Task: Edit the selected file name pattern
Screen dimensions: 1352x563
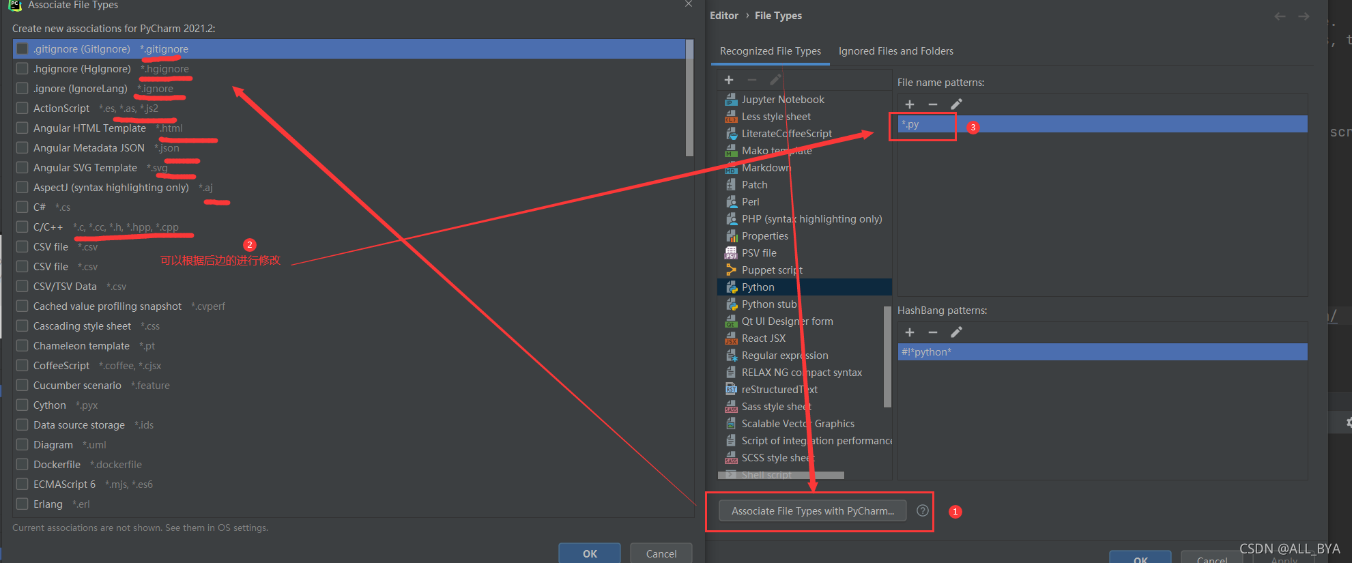Action: coord(956,104)
